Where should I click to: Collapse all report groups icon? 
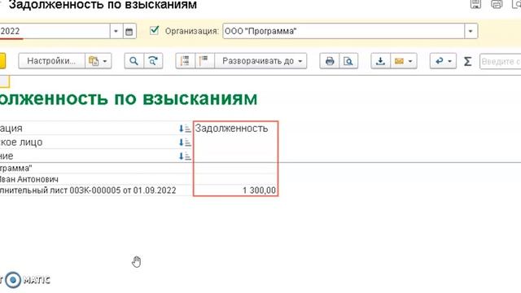pos(185,61)
